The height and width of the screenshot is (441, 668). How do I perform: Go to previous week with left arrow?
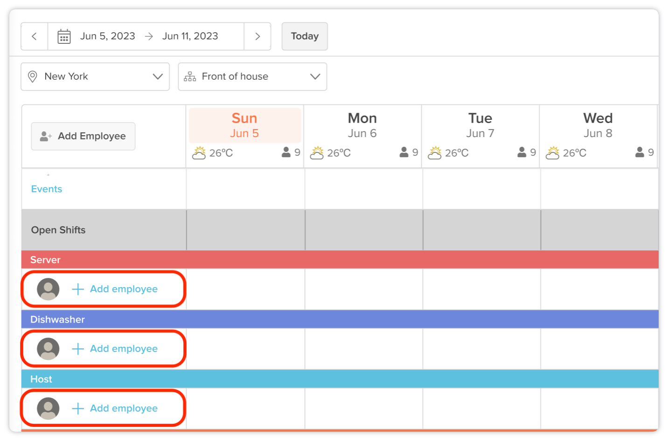coord(34,36)
